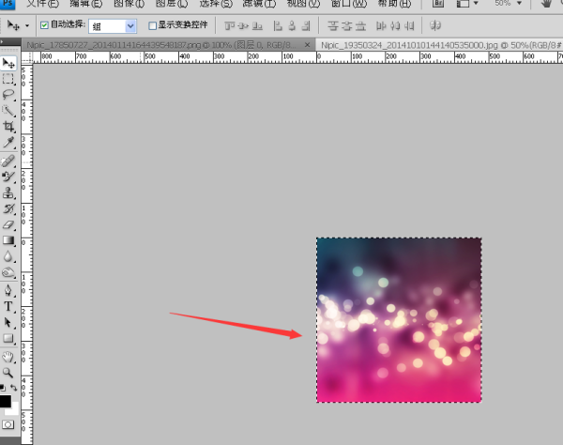
Task: Select the Lasso tool
Action: [8, 95]
